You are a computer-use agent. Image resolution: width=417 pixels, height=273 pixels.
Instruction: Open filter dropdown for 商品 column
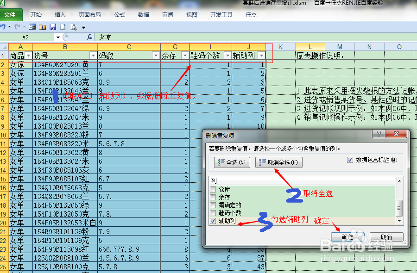pyautogui.click(x=28, y=55)
